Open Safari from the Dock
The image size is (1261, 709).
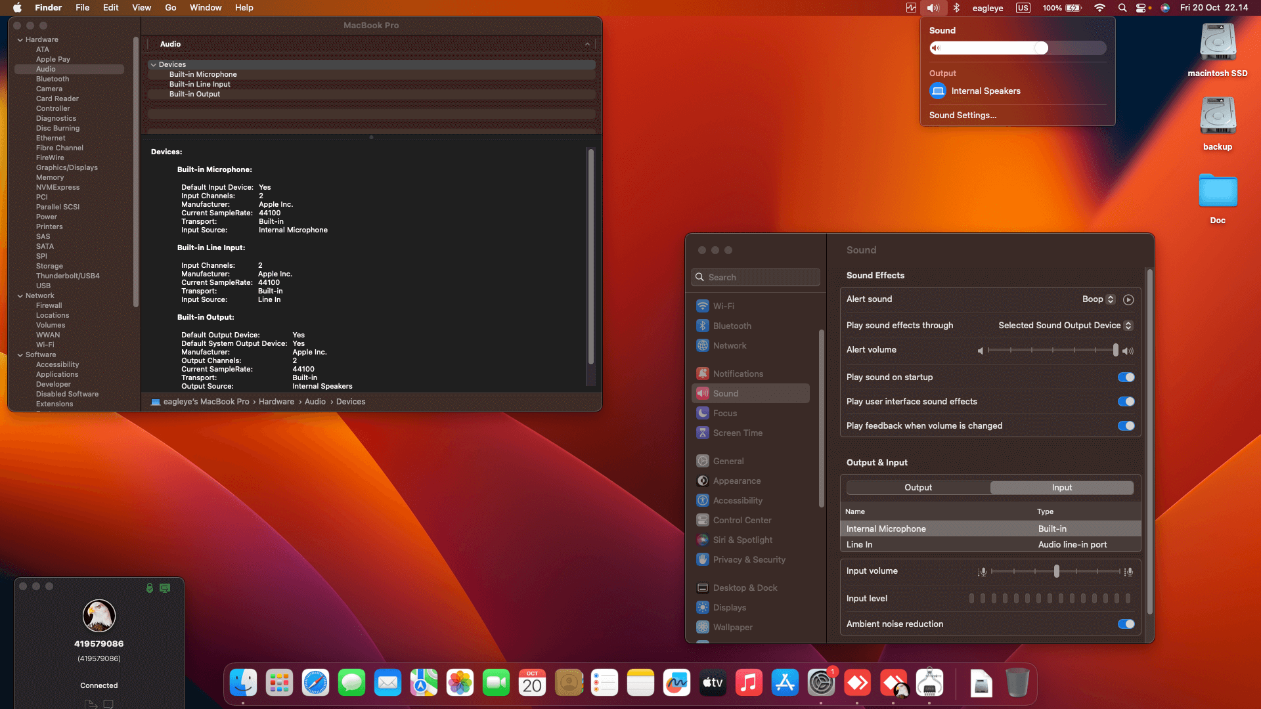point(315,683)
